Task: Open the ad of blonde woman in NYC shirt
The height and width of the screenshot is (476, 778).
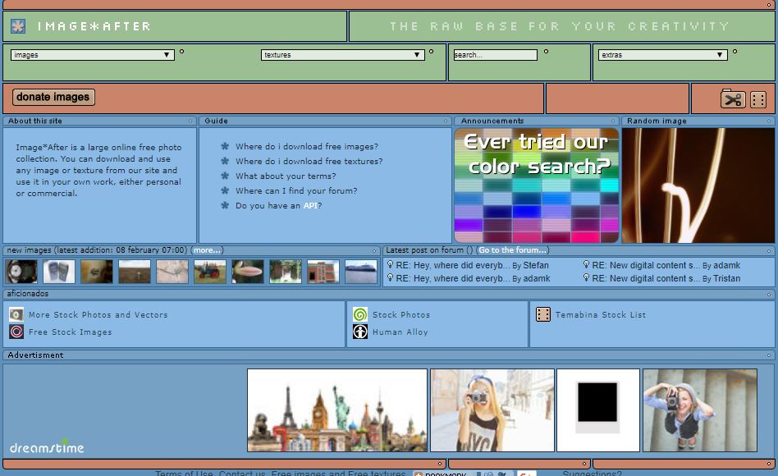Action: 492,410
